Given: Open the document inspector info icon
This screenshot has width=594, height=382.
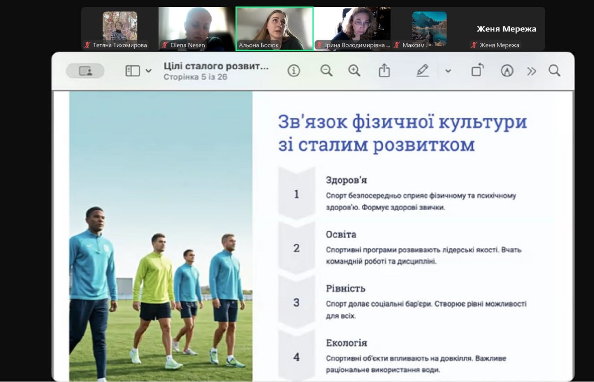Looking at the screenshot, I should pos(293,71).
